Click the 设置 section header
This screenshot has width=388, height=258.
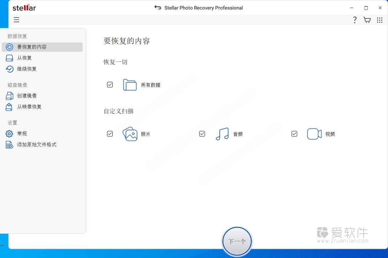[12, 123]
